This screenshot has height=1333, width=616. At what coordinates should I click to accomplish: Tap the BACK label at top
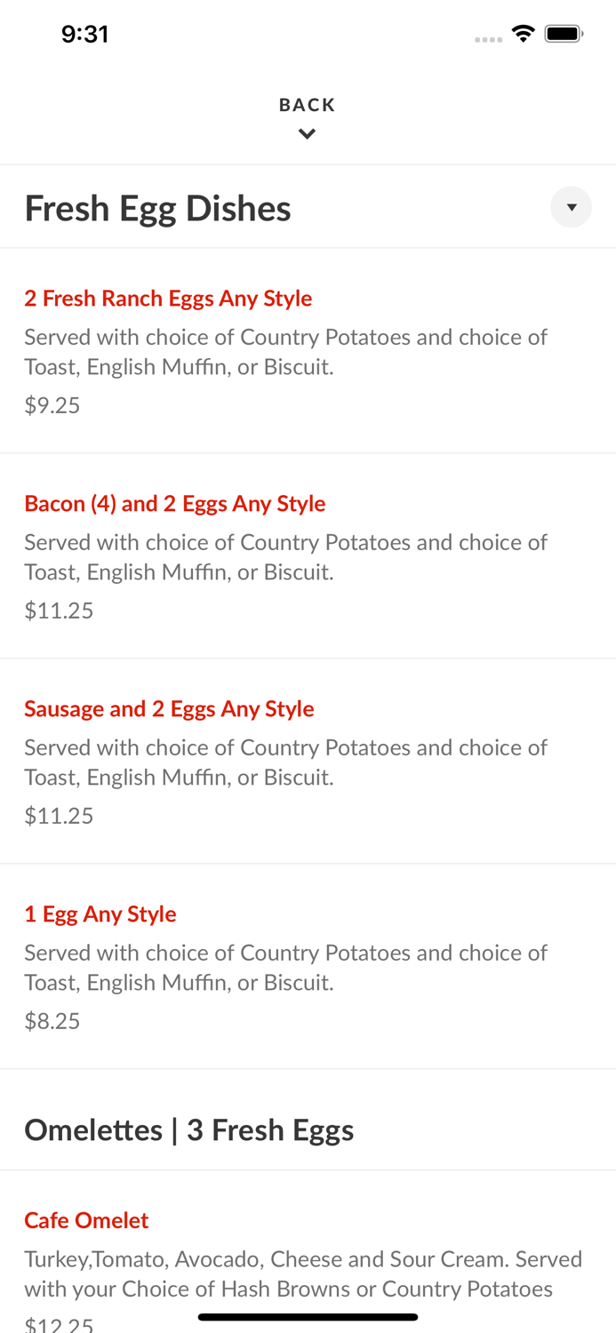[307, 105]
